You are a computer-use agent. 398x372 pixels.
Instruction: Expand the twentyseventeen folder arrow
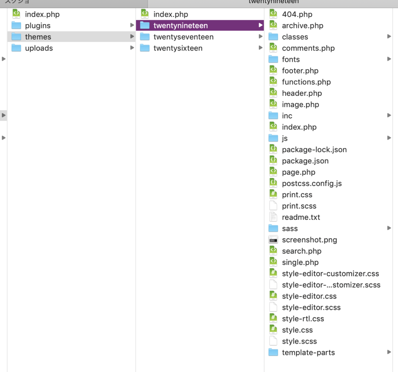pos(260,37)
